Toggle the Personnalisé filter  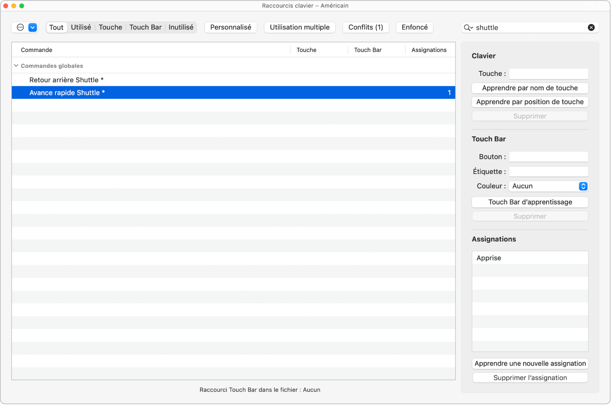click(230, 27)
